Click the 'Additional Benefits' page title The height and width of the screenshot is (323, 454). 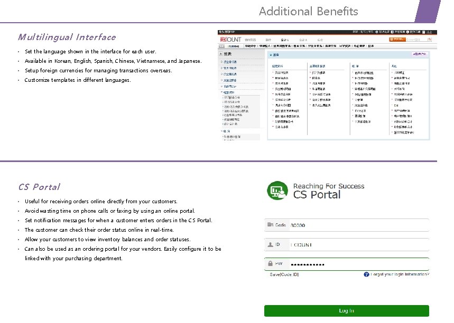click(x=308, y=11)
